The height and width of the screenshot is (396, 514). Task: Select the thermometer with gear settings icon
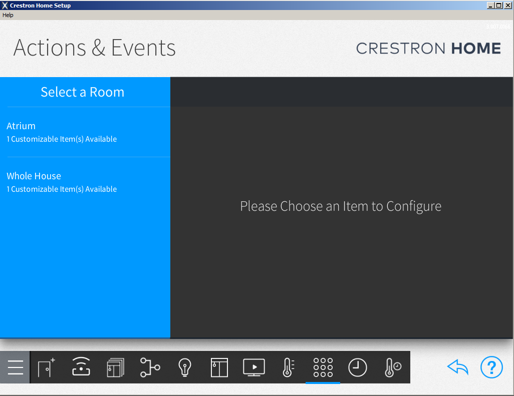coord(392,367)
